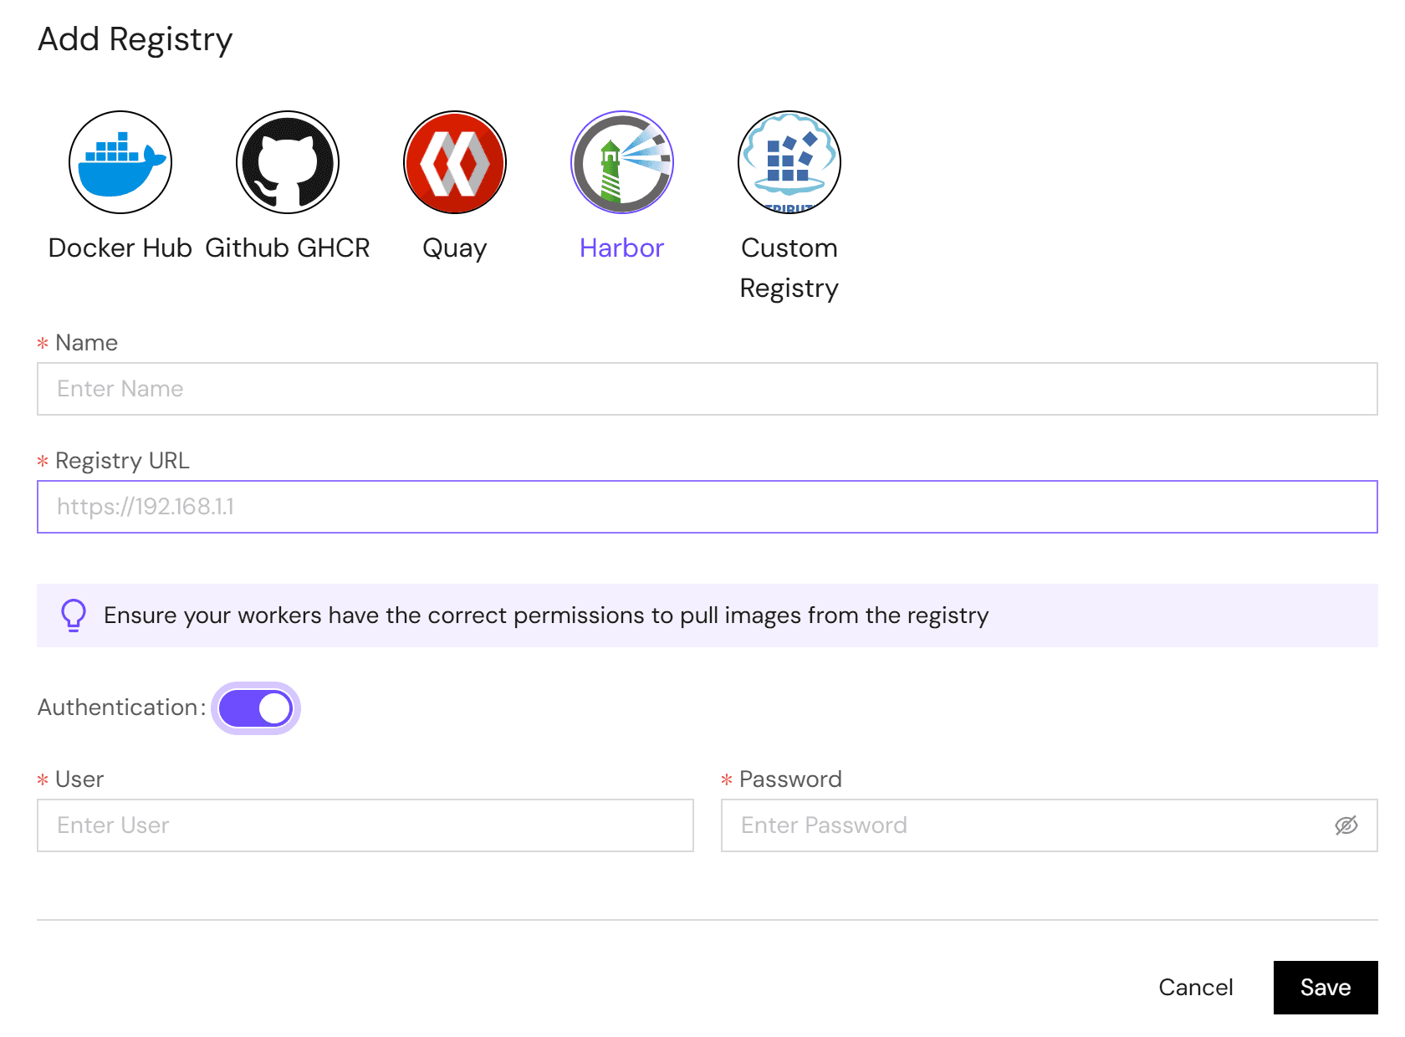Click the Docker Hub text label
This screenshot has width=1405, height=1037.
click(120, 248)
